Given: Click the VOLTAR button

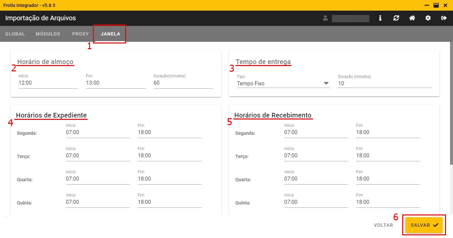Looking at the screenshot, I should point(383,225).
